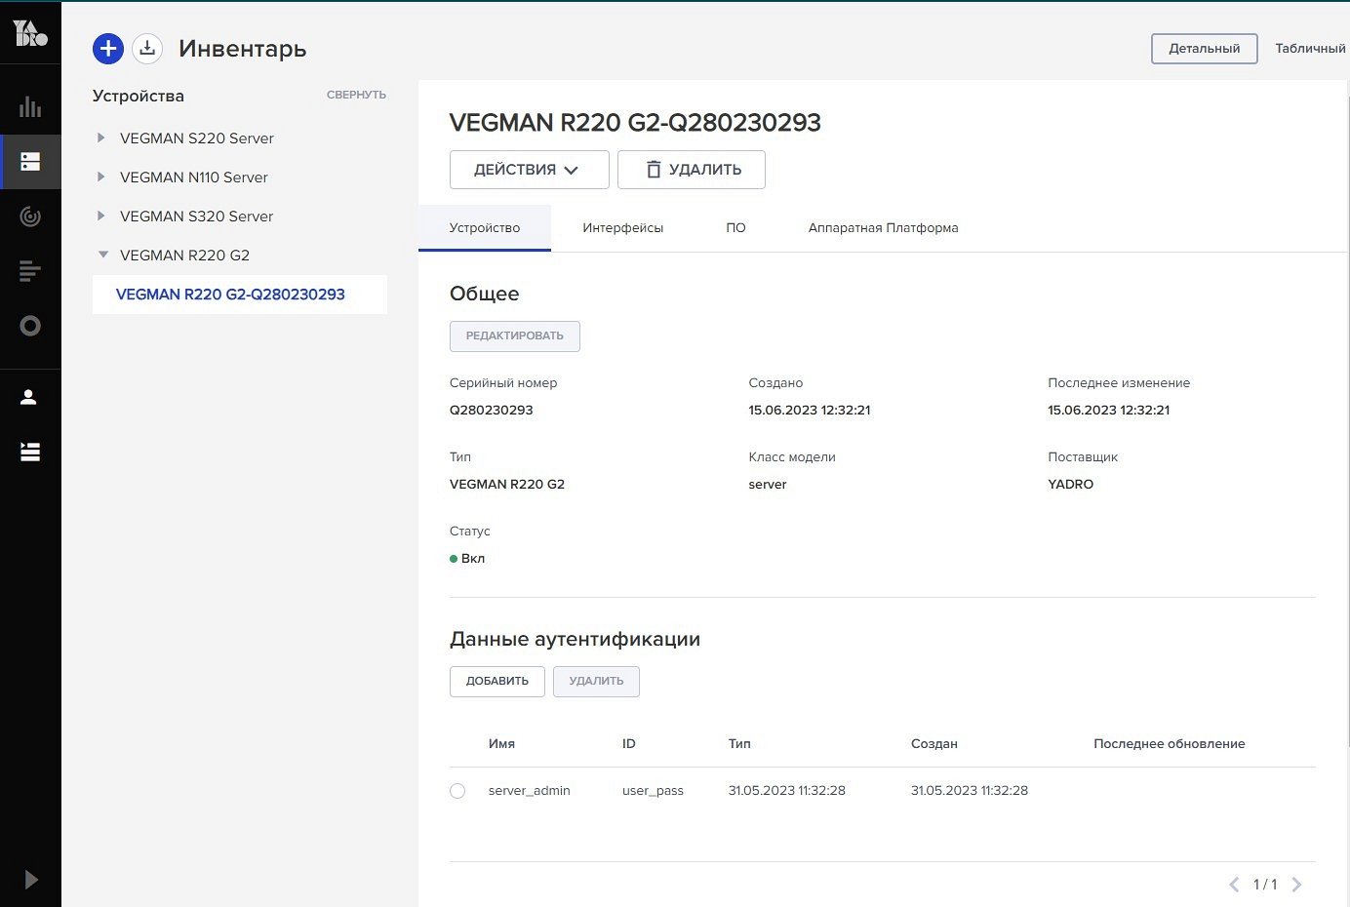
Task: Select VEGMAN N110 Server label
Action: coord(194,177)
